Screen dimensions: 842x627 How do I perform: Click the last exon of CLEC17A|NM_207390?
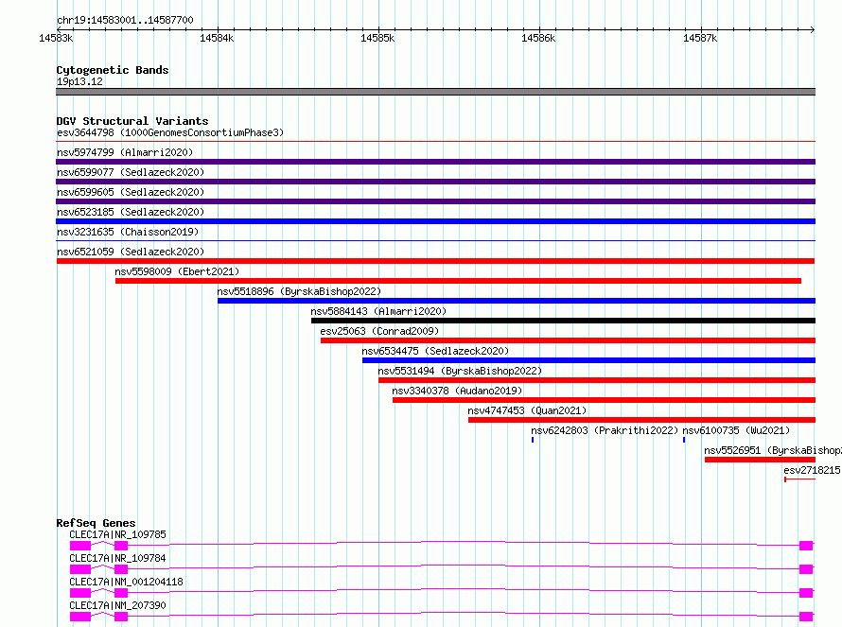click(x=806, y=617)
